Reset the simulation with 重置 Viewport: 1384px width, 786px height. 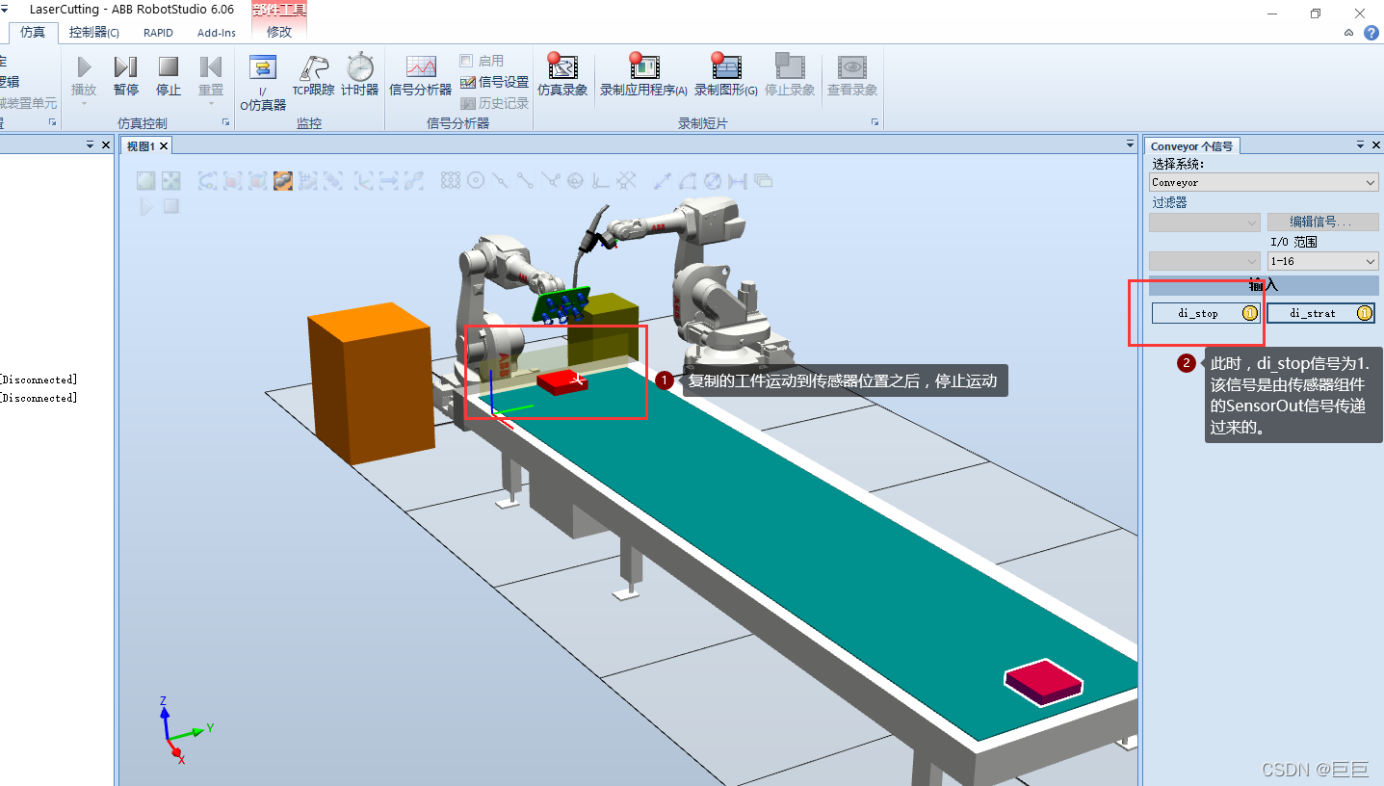(x=211, y=75)
